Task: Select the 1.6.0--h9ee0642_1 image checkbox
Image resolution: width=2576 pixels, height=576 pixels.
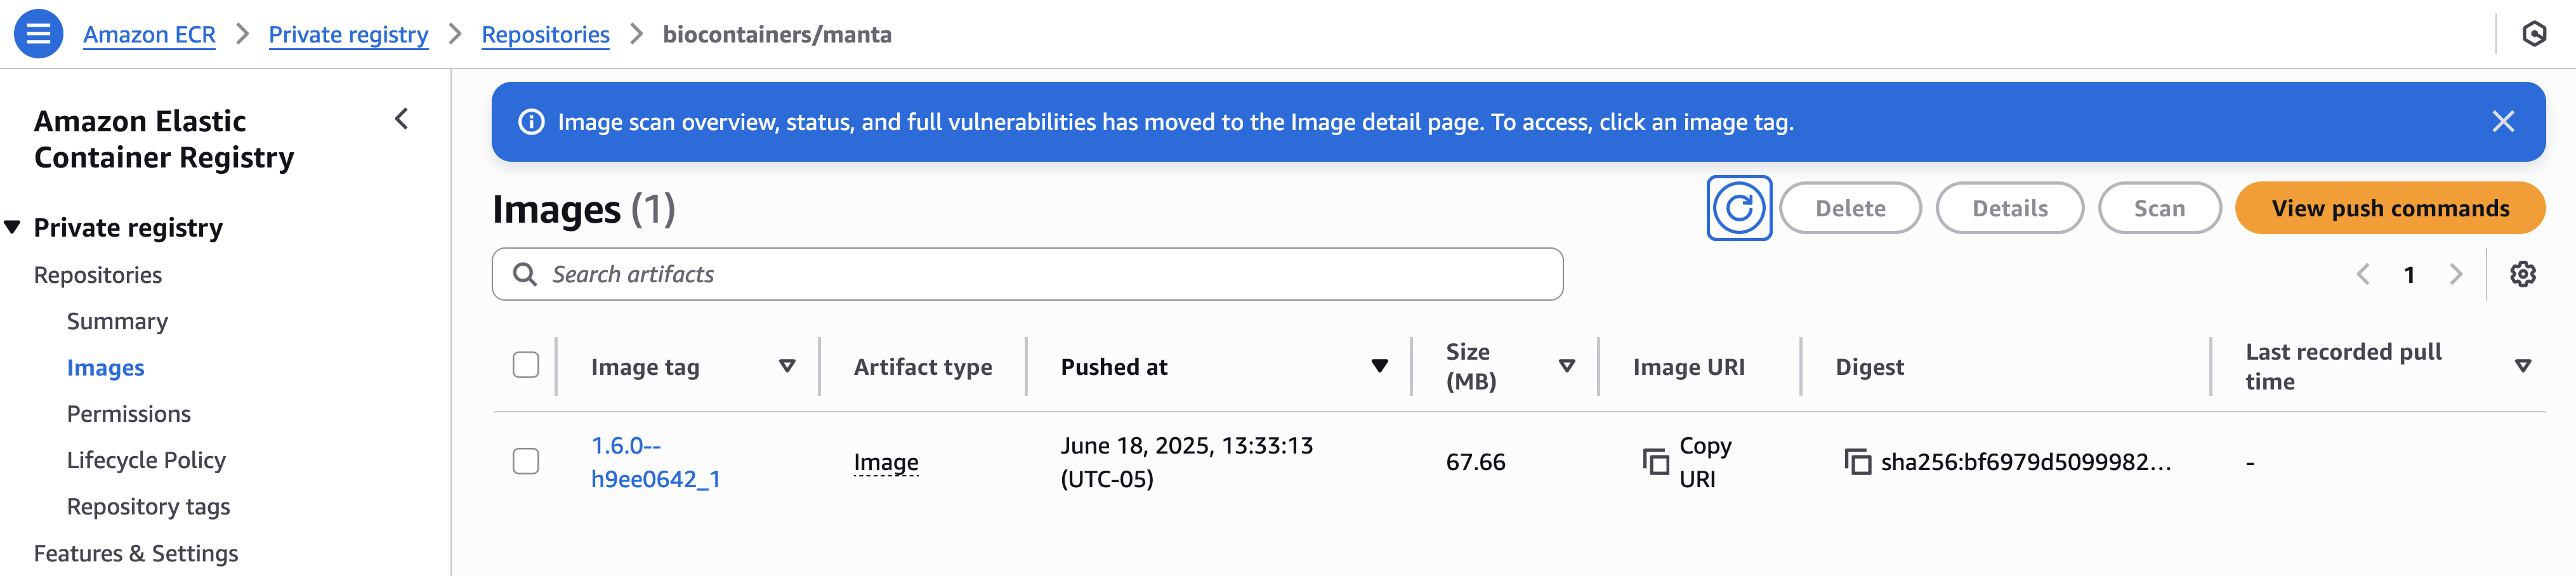Action: 525,461
